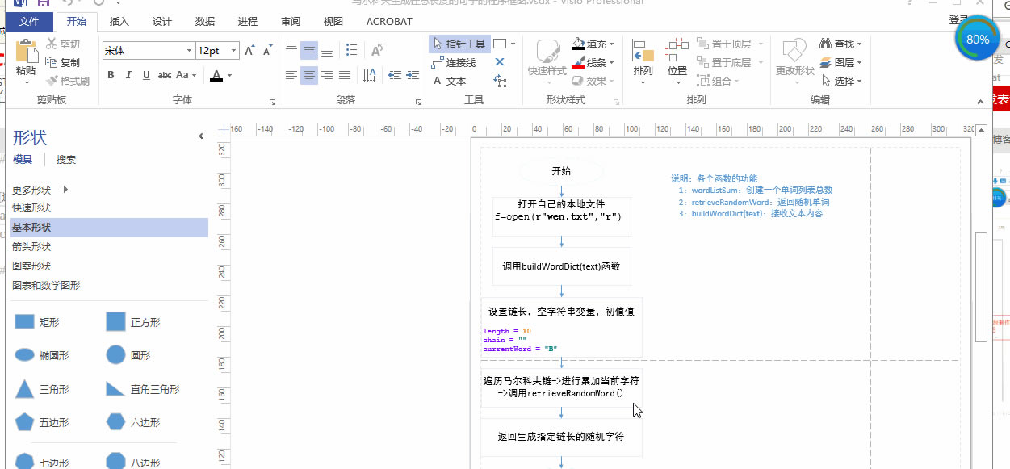Click the 搜索 link in shapes panel
This screenshot has width=1010, height=469.
(x=66, y=160)
